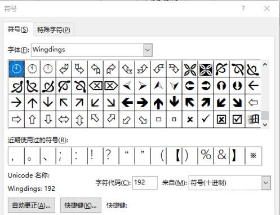Pick the delete-left boxed X symbol
280x215 pixels.
click(95, 86)
